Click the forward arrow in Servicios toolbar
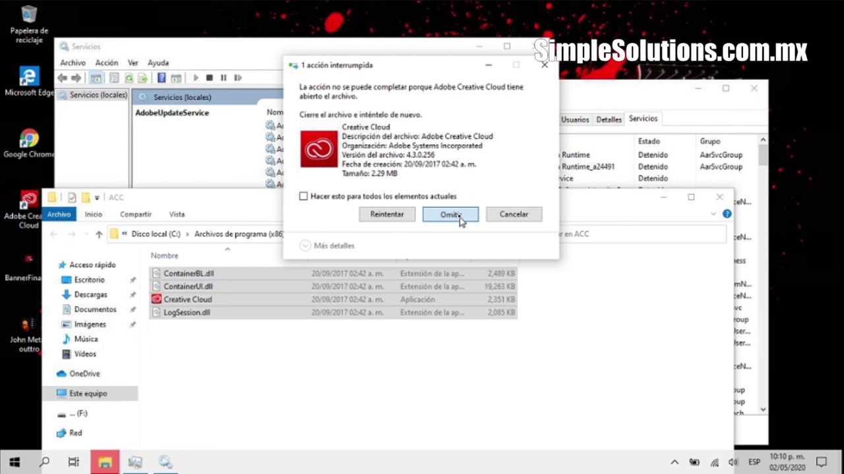The height and width of the screenshot is (474, 844). pyautogui.click(x=76, y=78)
